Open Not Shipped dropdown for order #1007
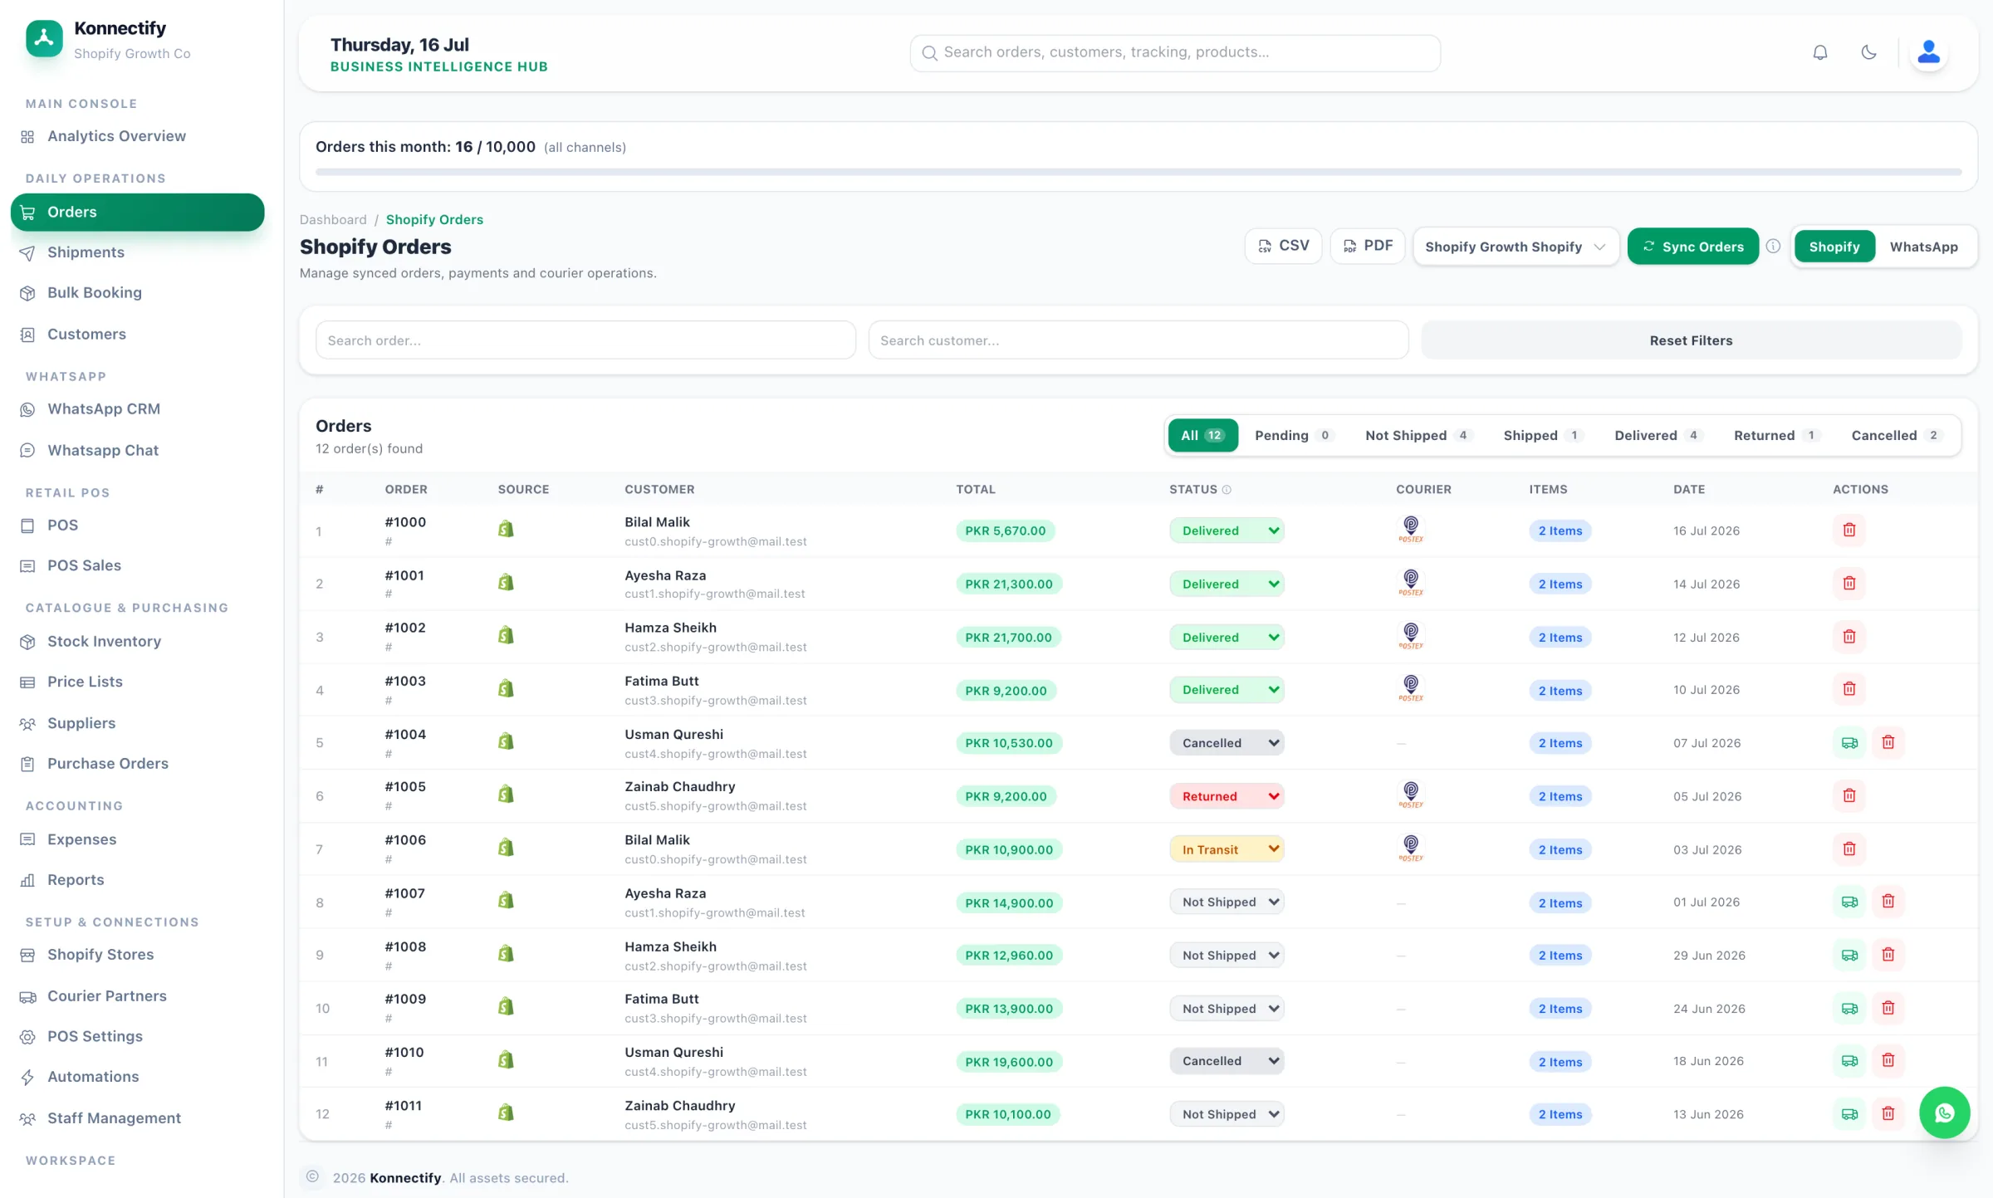The height and width of the screenshot is (1198, 1993). tap(1227, 902)
